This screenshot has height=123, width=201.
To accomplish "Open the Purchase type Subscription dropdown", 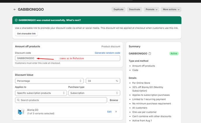I will click(94, 93).
